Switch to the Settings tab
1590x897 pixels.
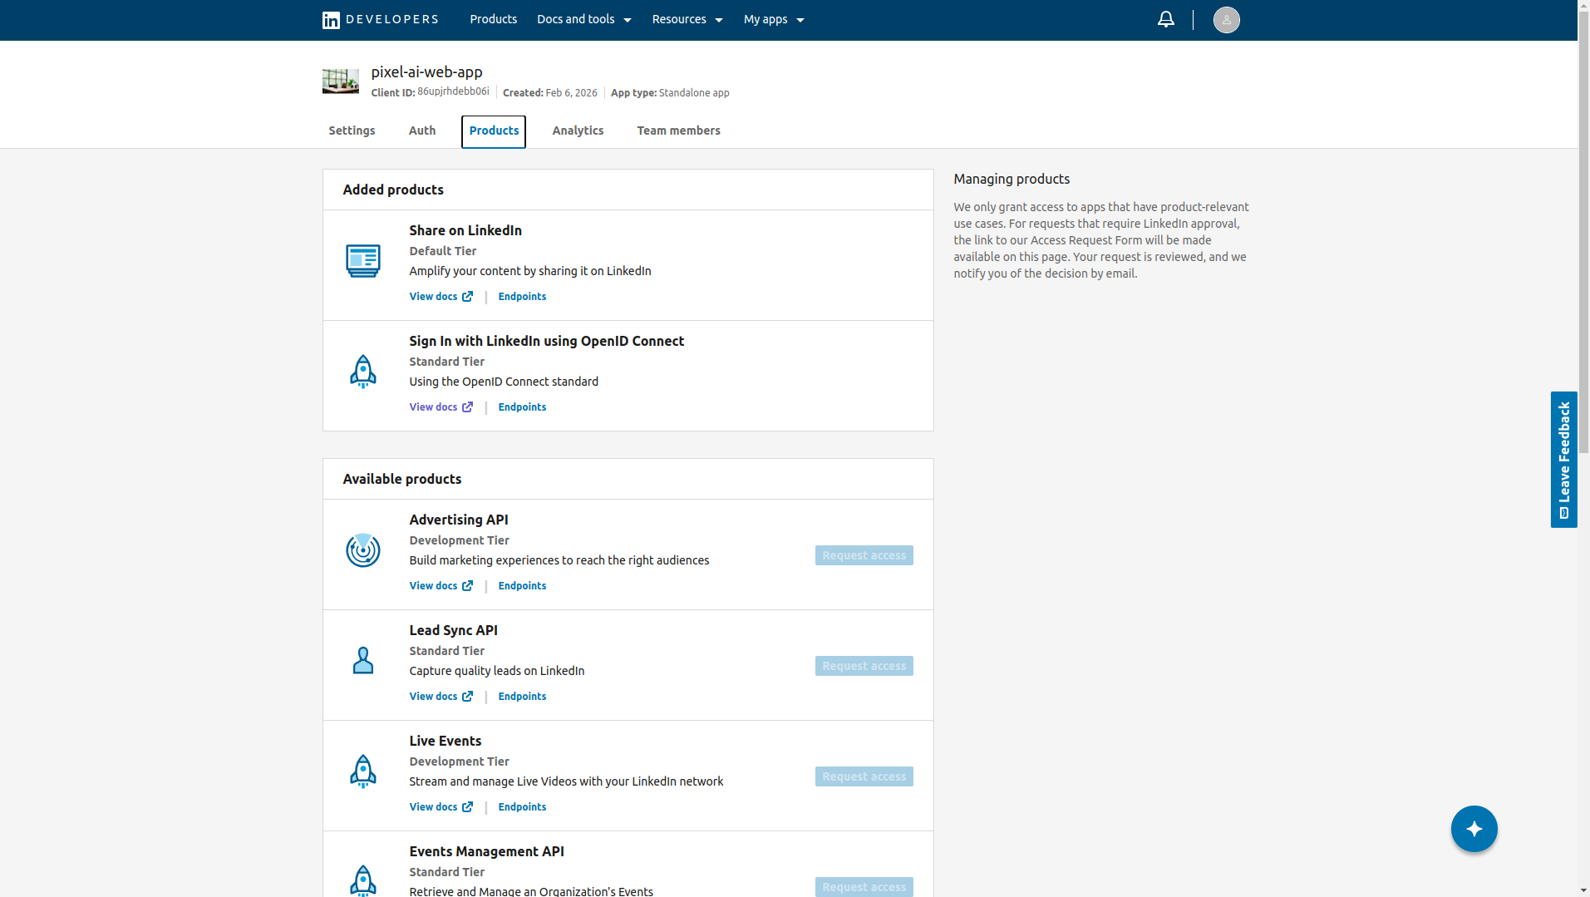[352, 131]
